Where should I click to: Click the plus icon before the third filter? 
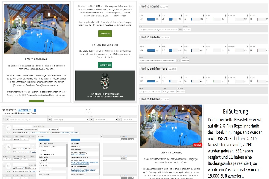click(120, 120)
